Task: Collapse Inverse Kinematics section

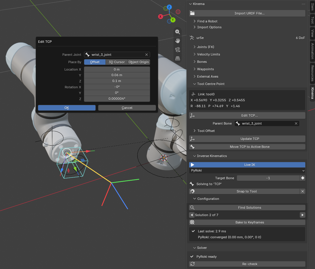Action: [x=194, y=156]
